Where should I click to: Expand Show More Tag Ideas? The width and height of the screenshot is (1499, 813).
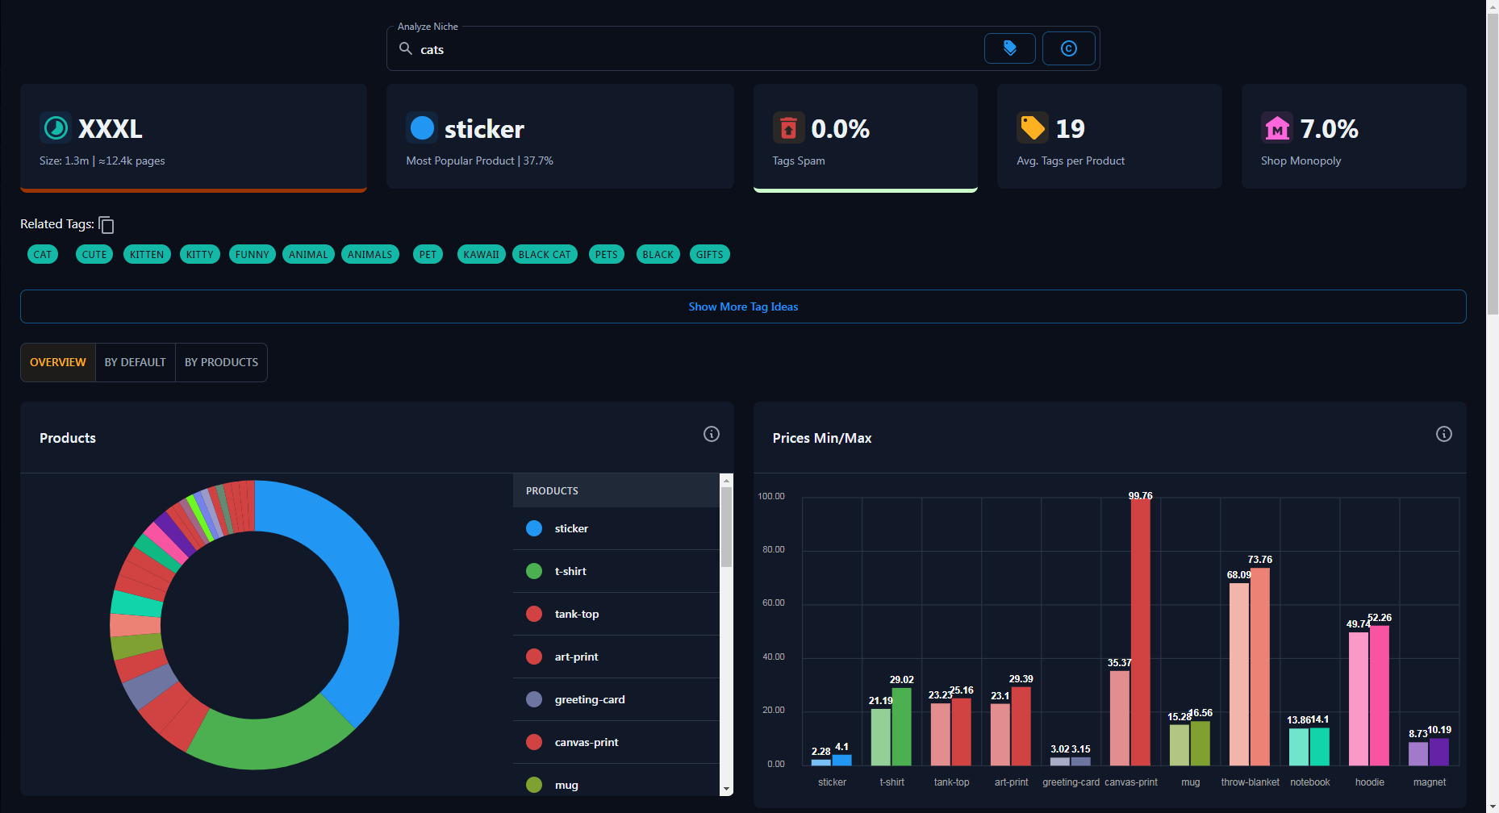coord(743,306)
